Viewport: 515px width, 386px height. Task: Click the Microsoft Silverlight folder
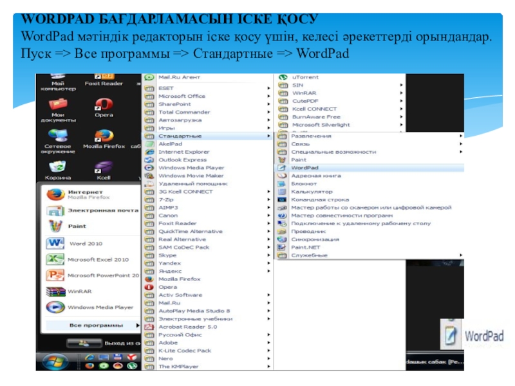tap(341, 125)
